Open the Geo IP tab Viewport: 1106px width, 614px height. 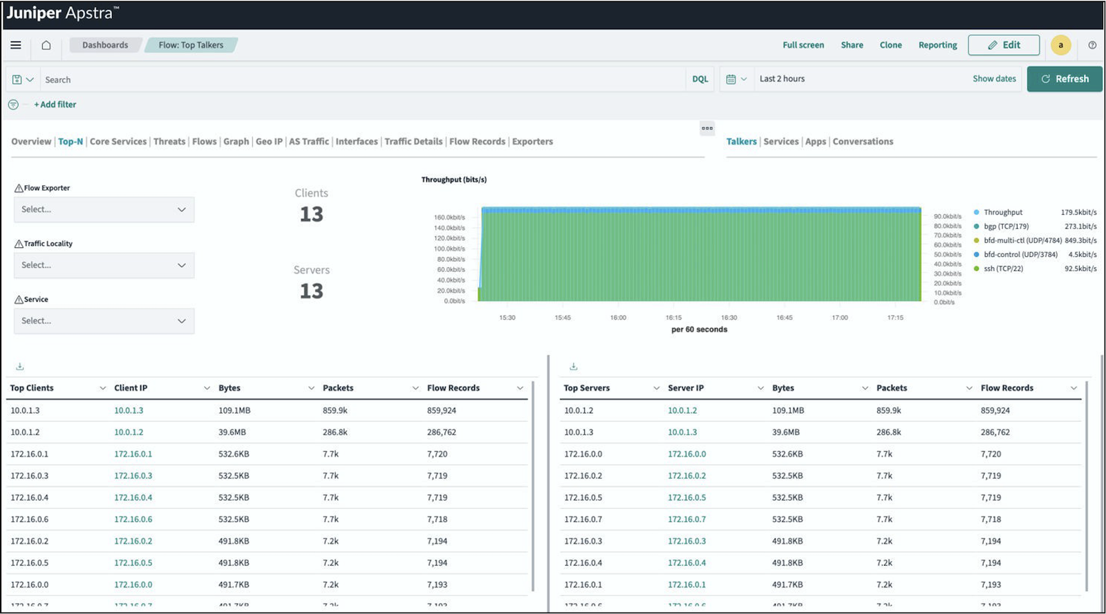tap(269, 142)
